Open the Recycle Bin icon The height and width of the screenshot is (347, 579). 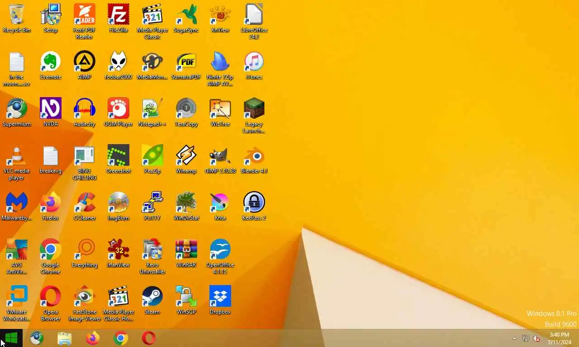tap(17, 14)
